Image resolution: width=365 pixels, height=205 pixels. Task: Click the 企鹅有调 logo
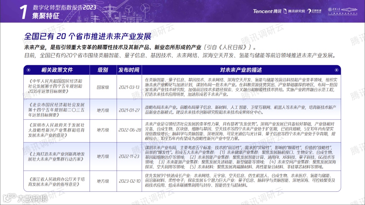pyautogui.click(x=314, y=11)
